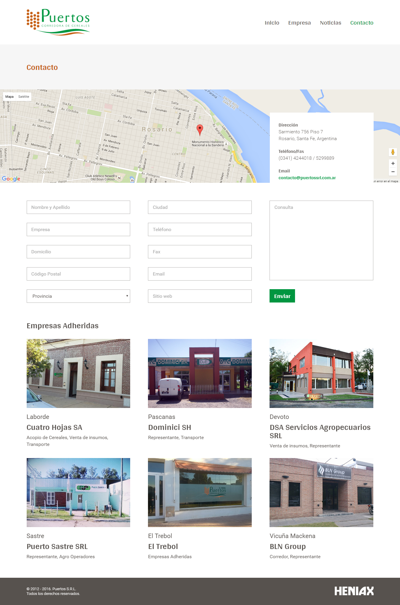Click into the Consulta text area
This screenshot has width=400, height=605.
point(321,240)
